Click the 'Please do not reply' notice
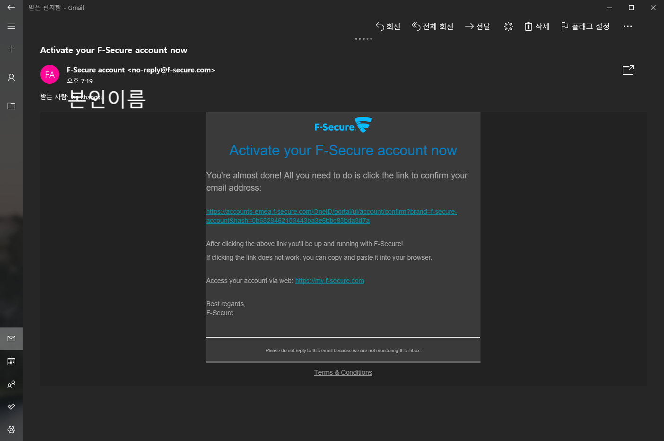The height and width of the screenshot is (441, 664). pyautogui.click(x=343, y=351)
